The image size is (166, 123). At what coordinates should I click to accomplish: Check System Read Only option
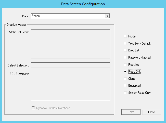click(125, 92)
